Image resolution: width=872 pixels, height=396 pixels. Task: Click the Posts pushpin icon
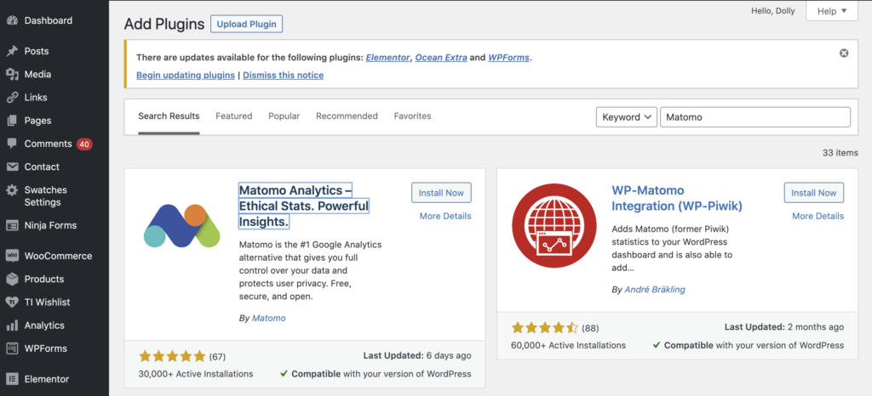tap(12, 51)
